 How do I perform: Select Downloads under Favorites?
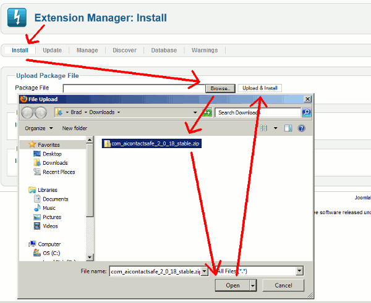coord(55,163)
